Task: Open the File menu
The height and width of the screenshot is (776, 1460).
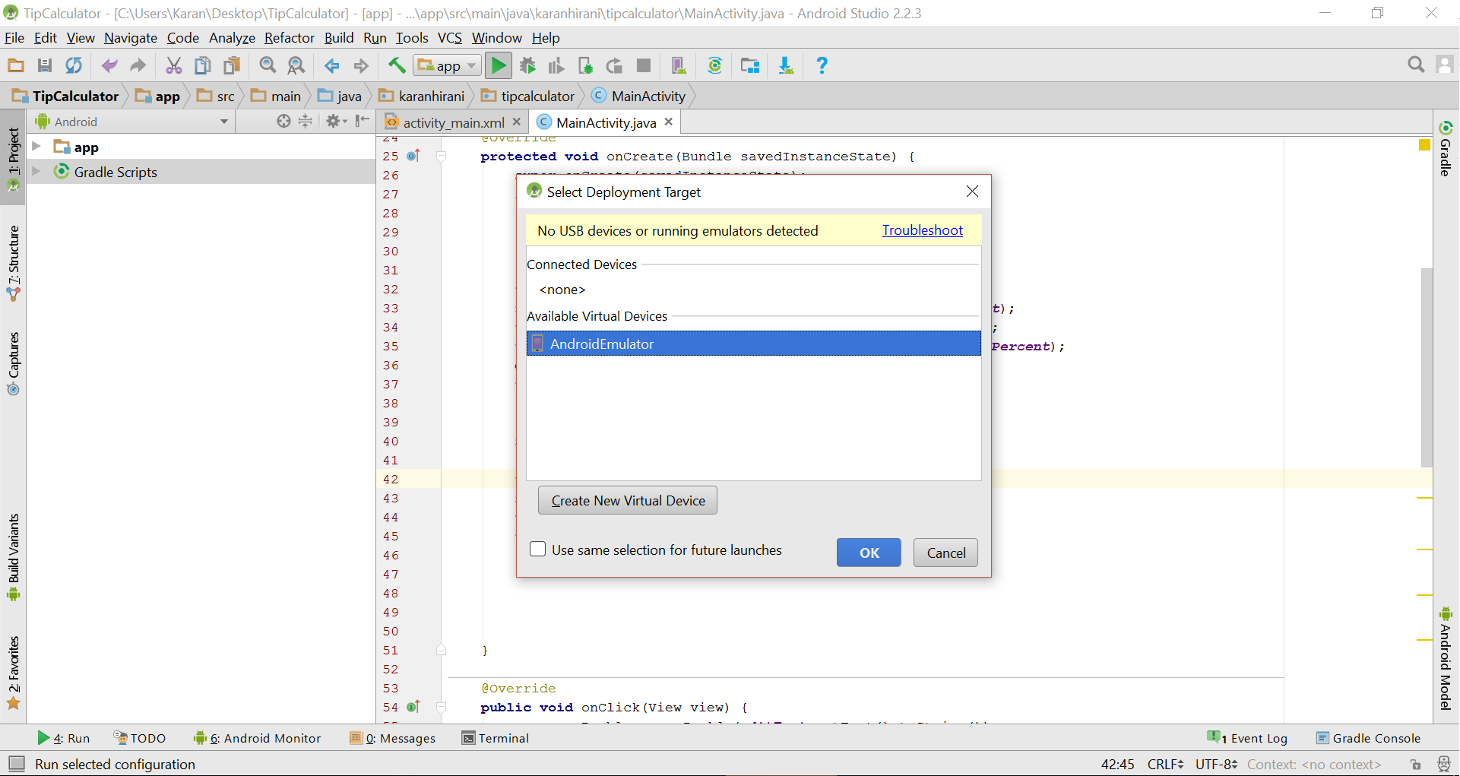Action: (14, 38)
